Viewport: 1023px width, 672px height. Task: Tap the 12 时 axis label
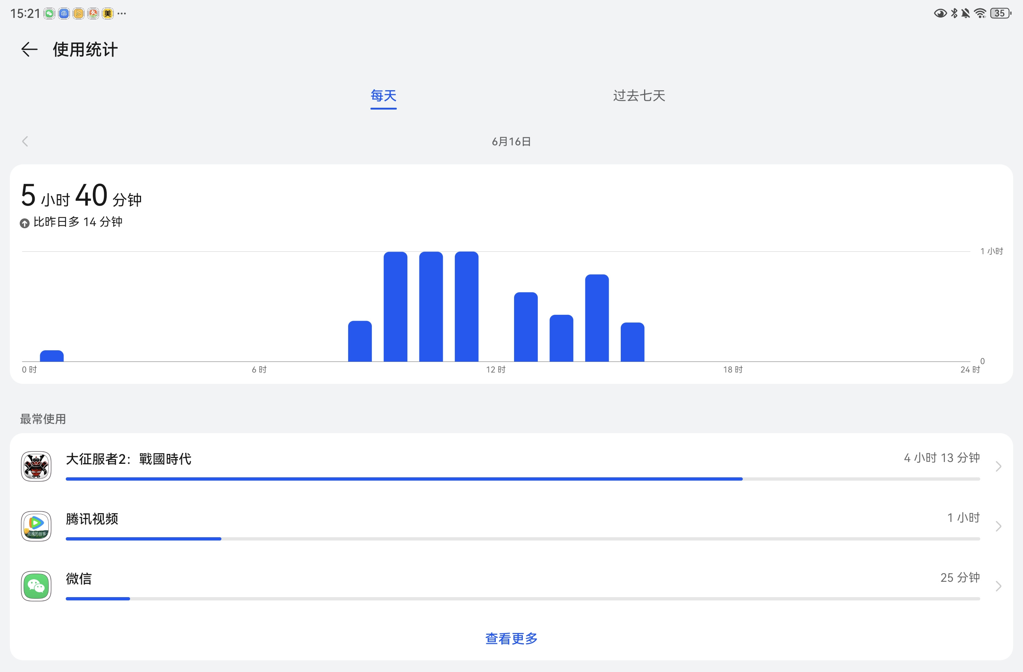[x=495, y=370]
